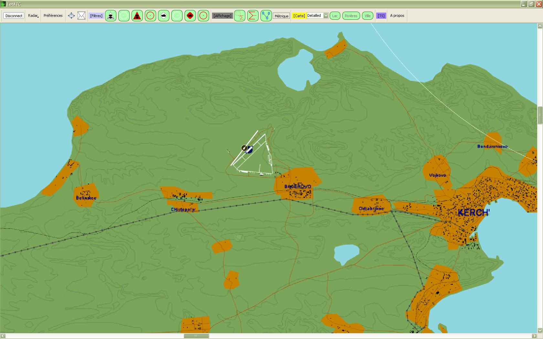This screenshot has width=543, height=339.
Task: Toggle the Lac map layer
Action: pyautogui.click(x=335, y=15)
